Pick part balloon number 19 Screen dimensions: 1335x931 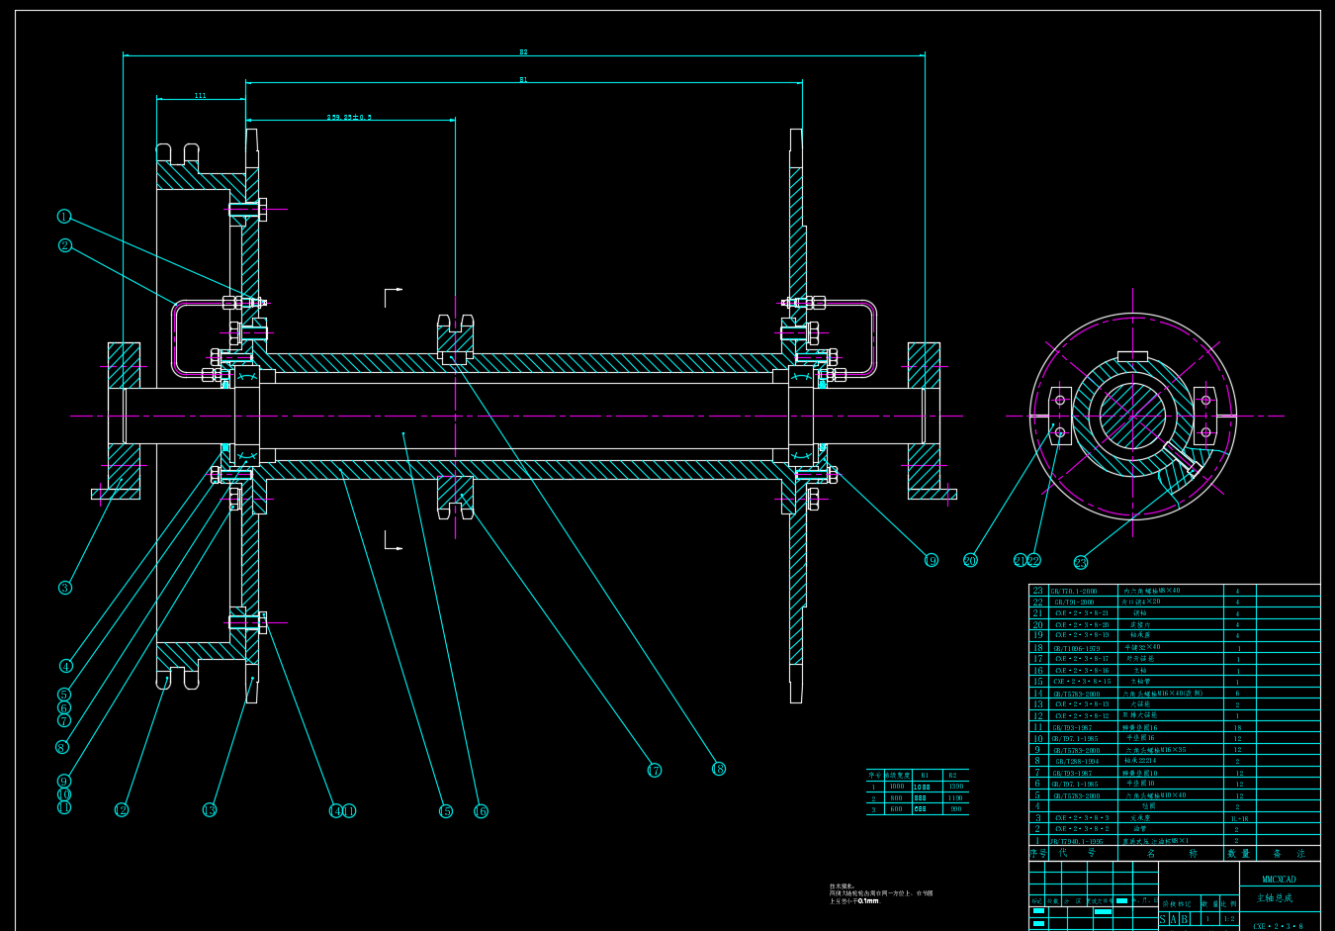click(932, 561)
